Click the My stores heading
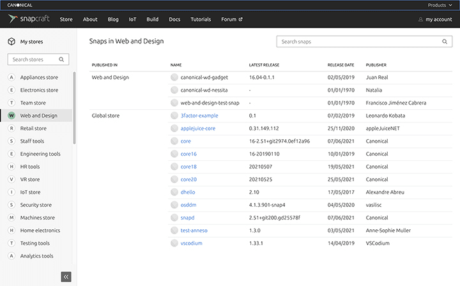460x286 pixels. point(31,41)
